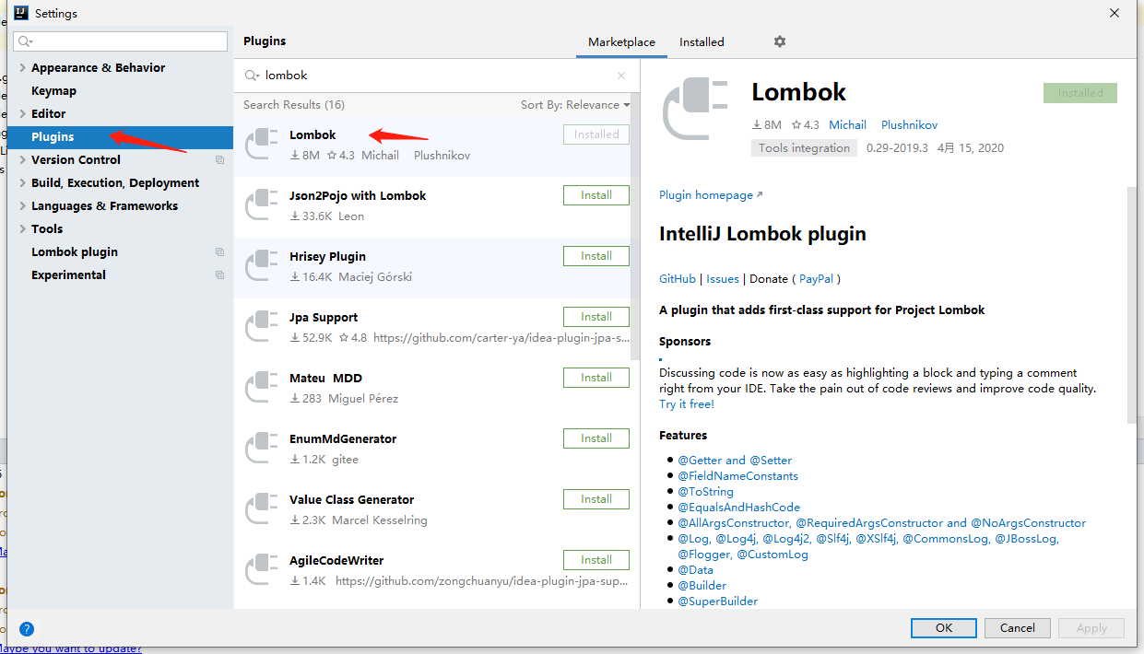Select the Lombok row in the search results

pos(432,146)
